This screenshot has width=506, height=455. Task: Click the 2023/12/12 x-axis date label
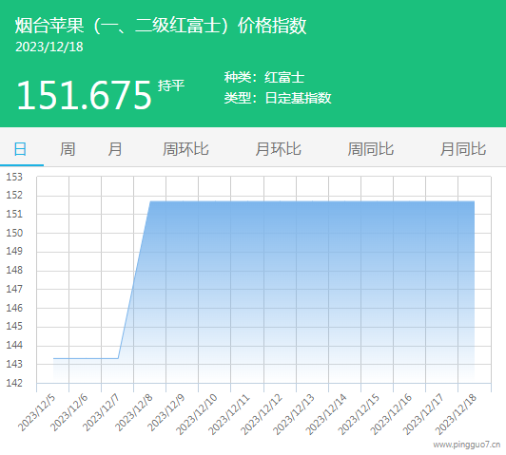pyautogui.click(x=262, y=414)
